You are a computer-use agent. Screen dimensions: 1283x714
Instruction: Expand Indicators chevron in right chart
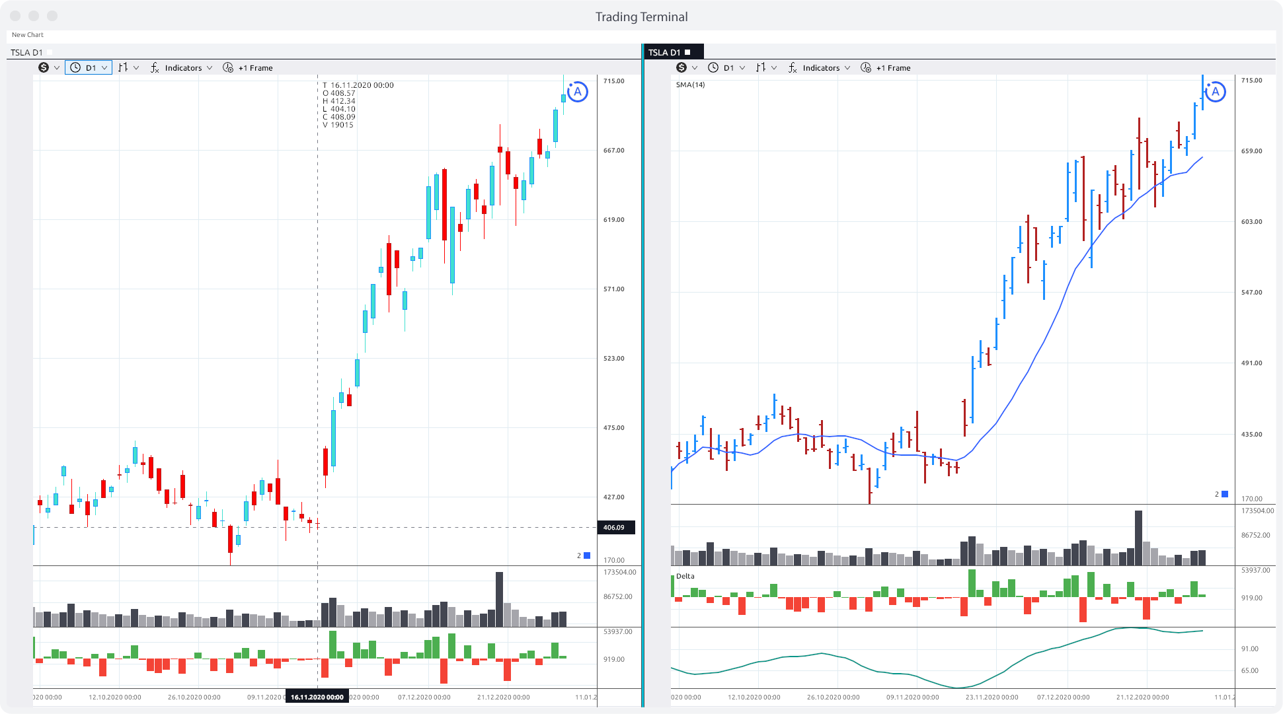847,68
